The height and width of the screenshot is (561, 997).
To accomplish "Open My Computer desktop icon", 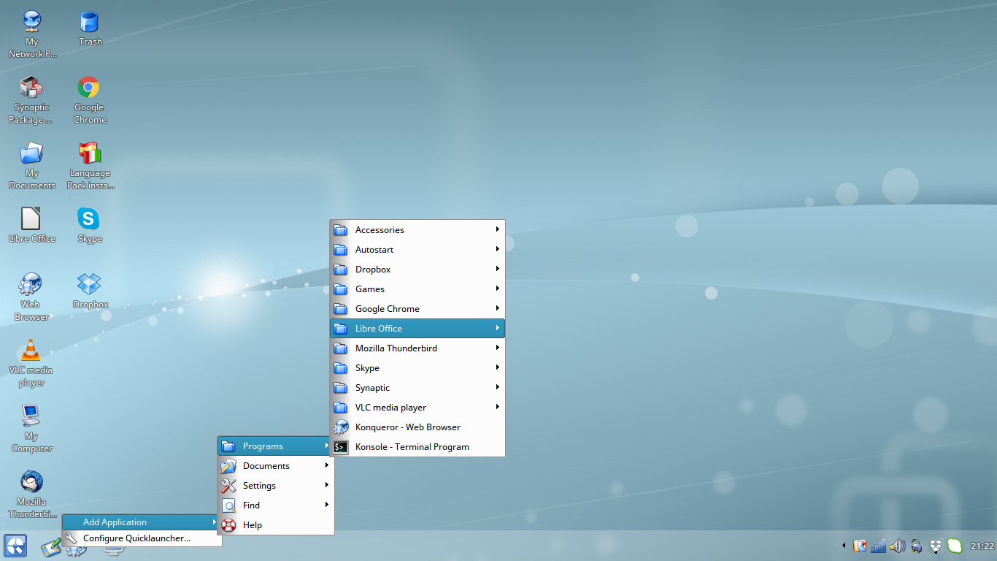I will 31,429.
